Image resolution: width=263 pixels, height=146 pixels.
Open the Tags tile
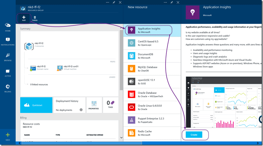tap(111, 105)
